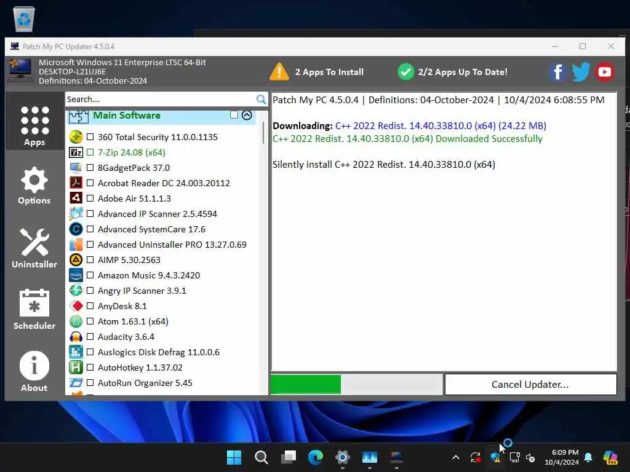
Task: Click the AutoHotkey green H icon
Action: tap(76, 368)
